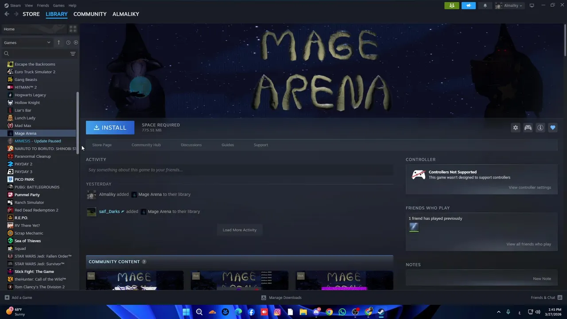This screenshot has height=319, width=567.
Task: Open the Games menu
Action: coord(58,5)
